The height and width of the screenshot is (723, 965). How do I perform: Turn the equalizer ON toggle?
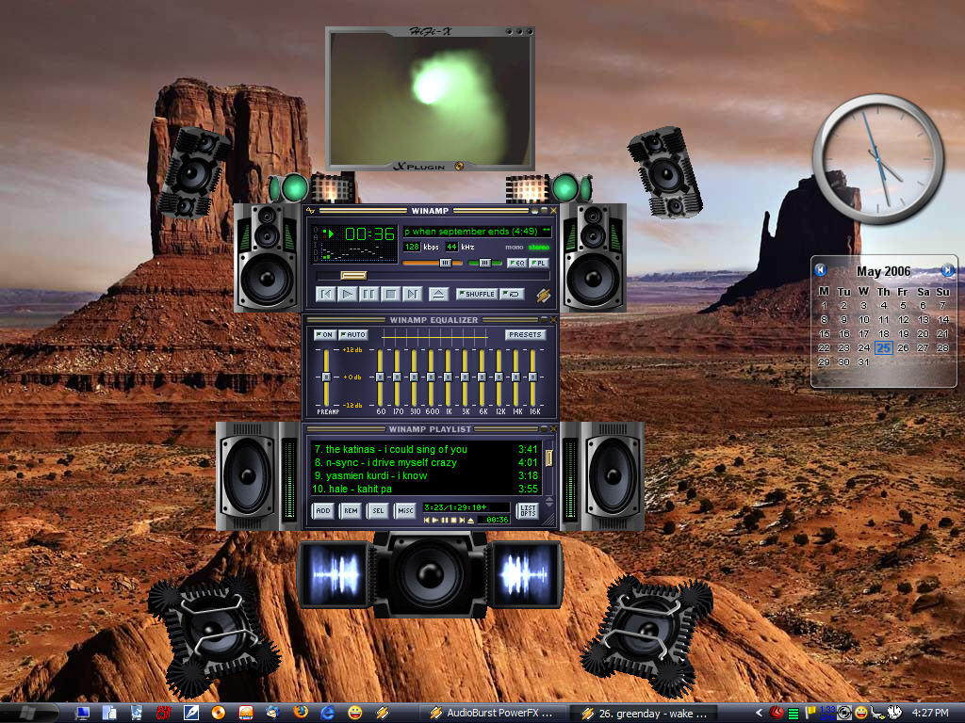[324, 334]
